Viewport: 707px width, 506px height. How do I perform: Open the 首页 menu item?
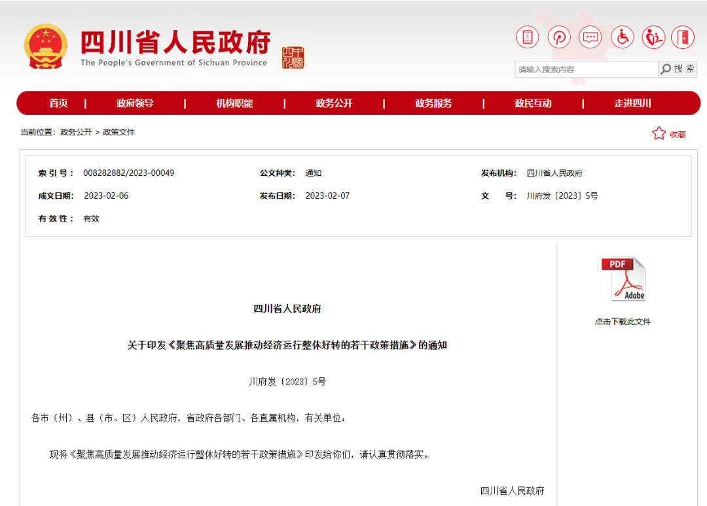[x=58, y=103]
